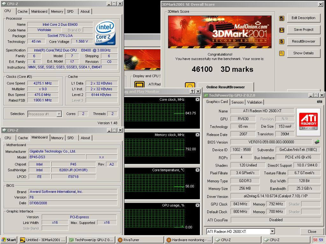Click the Core Voltage value 1.568 V
This screenshot has width=326, height=244.
(82, 41)
